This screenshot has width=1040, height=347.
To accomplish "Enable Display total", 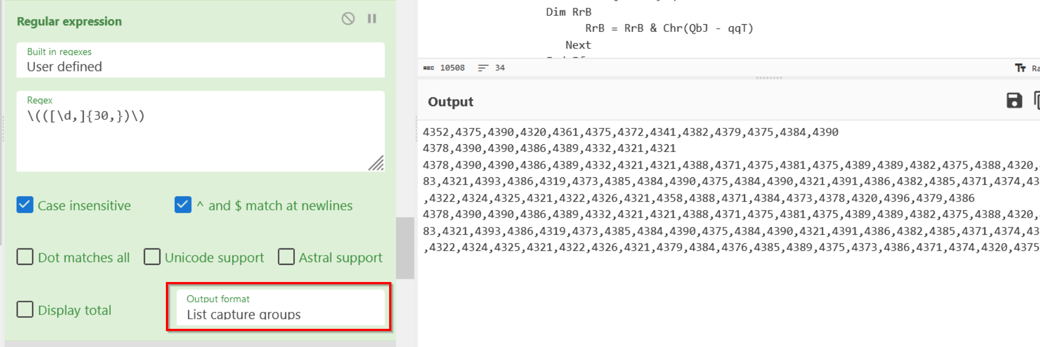I will coord(25,309).
